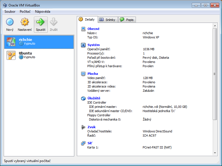Click the power state icon under Ubuntu

21,57
